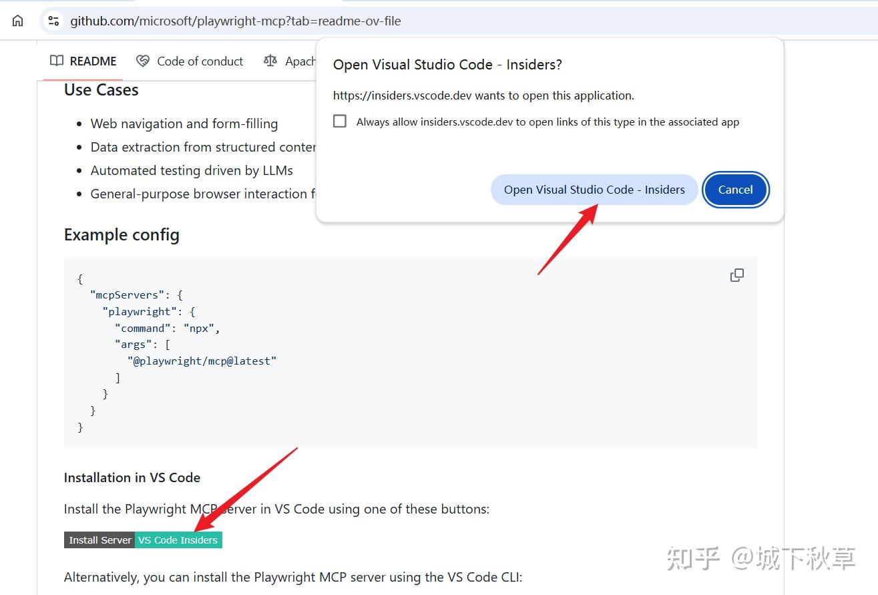Click the Example config heading
The image size is (878, 595).
tap(122, 235)
